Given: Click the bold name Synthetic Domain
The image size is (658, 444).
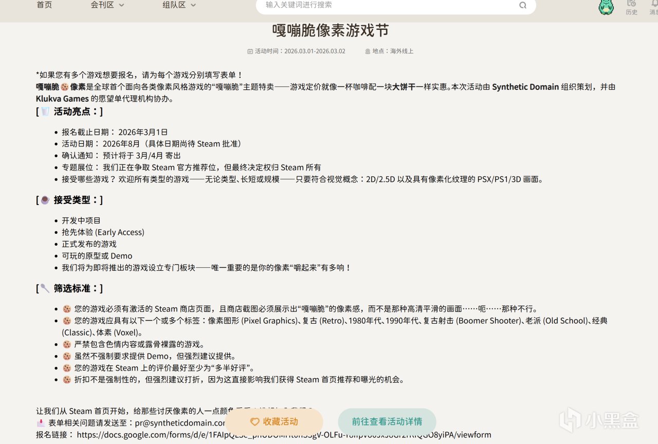Looking at the screenshot, I should [x=525, y=87].
